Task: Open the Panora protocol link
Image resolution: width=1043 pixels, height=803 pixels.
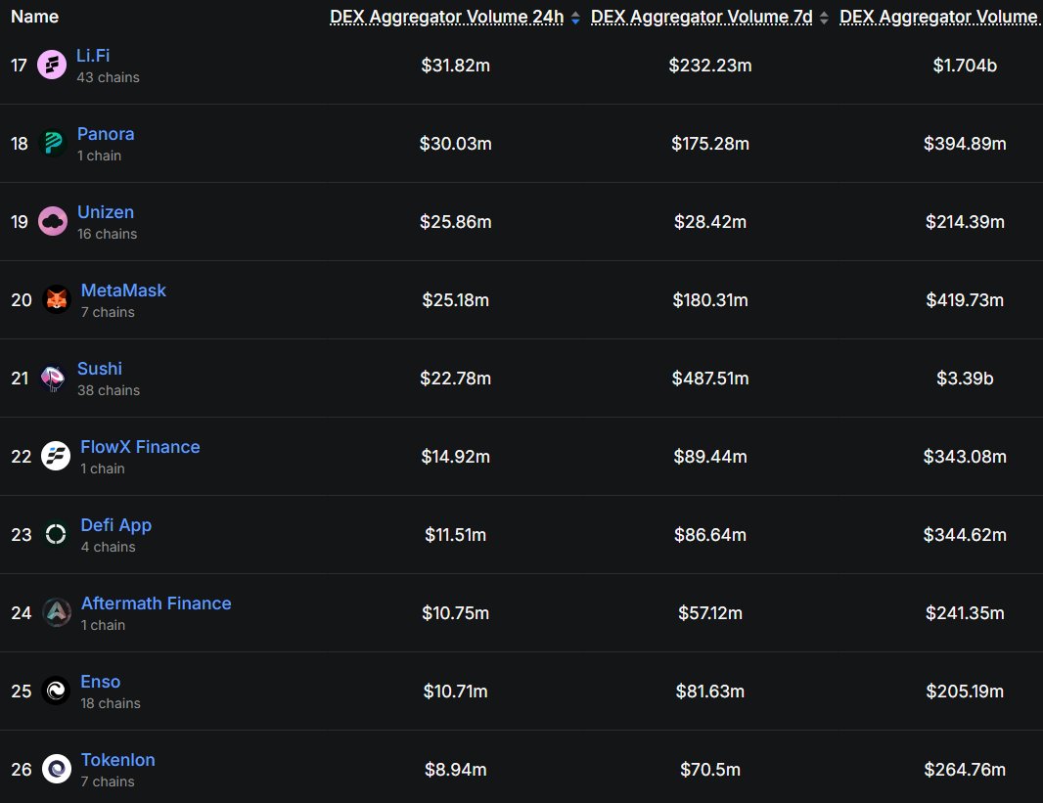Action: click(106, 134)
